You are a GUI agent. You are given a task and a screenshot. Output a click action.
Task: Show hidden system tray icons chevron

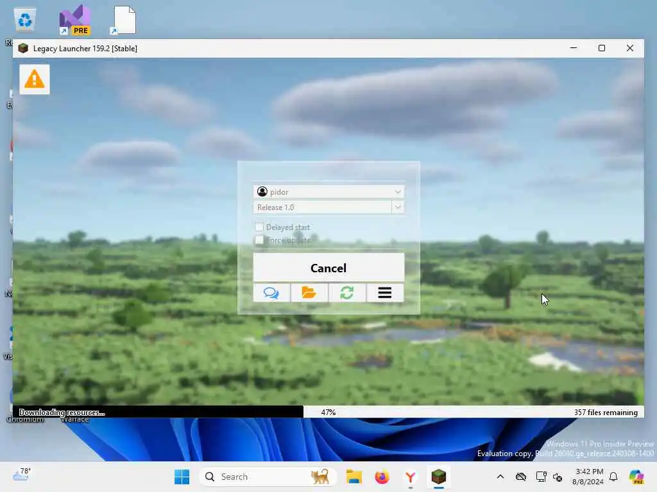pos(500,477)
